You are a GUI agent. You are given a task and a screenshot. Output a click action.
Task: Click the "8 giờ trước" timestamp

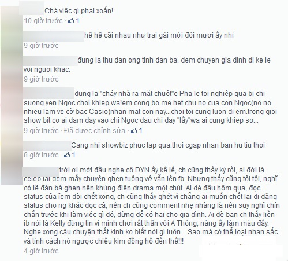coord(41,155)
